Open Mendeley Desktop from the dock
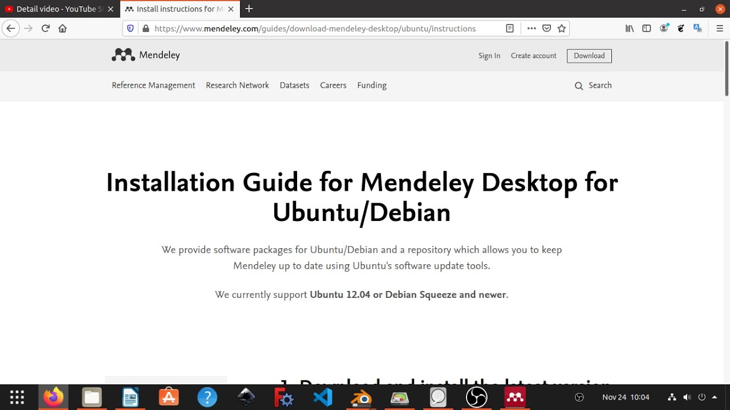The width and height of the screenshot is (730, 410). (x=515, y=397)
